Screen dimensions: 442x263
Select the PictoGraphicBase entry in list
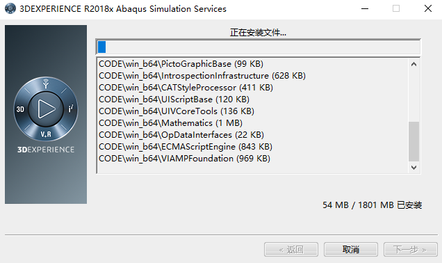click(181, 64)
